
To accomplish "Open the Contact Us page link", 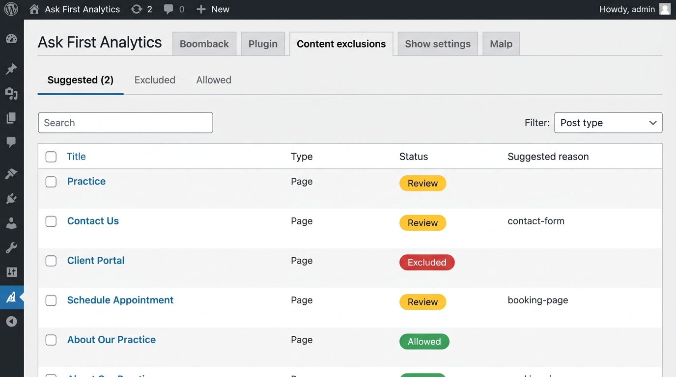I will (93, 221).
